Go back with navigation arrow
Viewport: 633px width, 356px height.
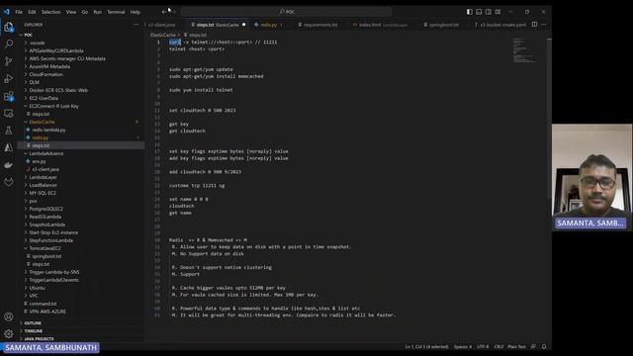pyautogui.click(x=163, y=12)
